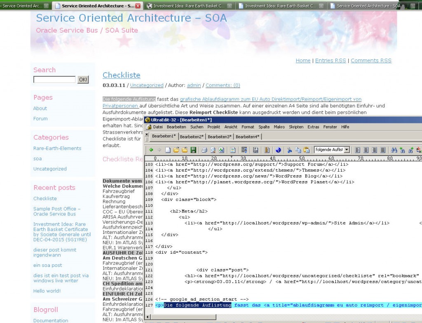The height and width of the screenshot is (323, 422).
Task: Switch to the Bearbeiten3* file tab
Action: (220, 137)
